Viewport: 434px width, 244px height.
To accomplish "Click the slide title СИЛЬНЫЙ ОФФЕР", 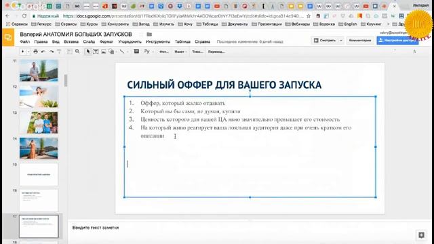I will tap(224, 85).
